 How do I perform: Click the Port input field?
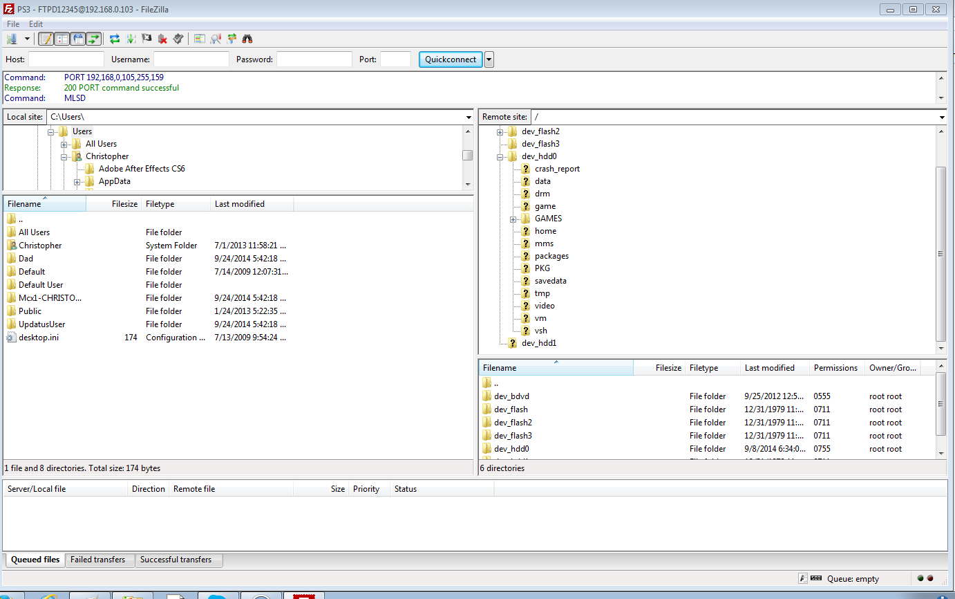395,59
